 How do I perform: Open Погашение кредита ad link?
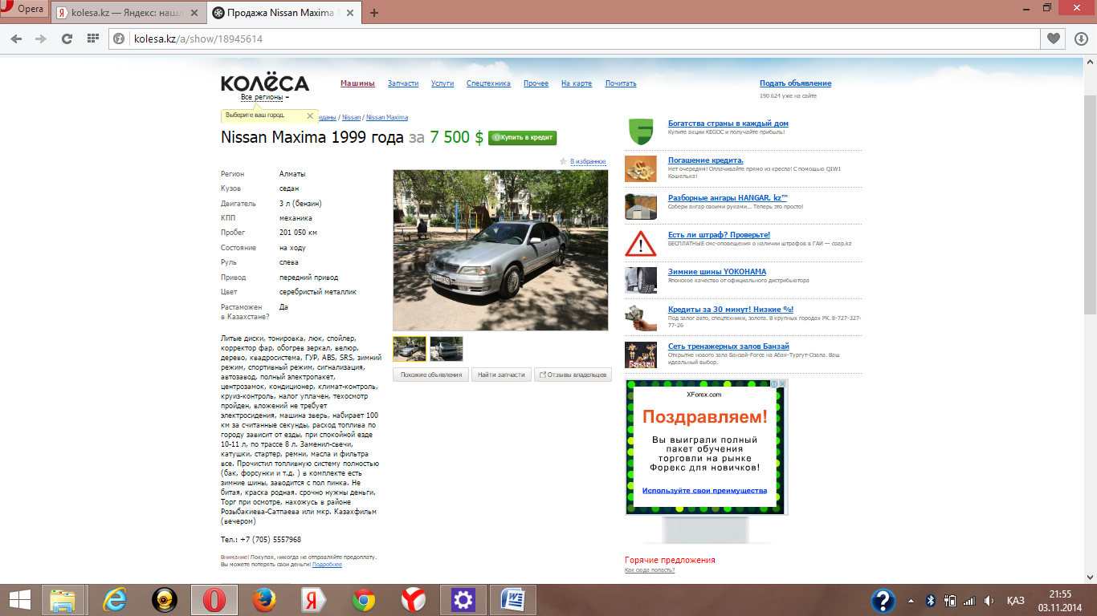tap(706, 160)
